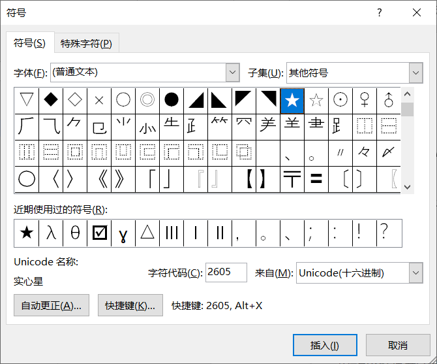
Task: Select the left double angle bracket 《
Action: tap(99, 179)
